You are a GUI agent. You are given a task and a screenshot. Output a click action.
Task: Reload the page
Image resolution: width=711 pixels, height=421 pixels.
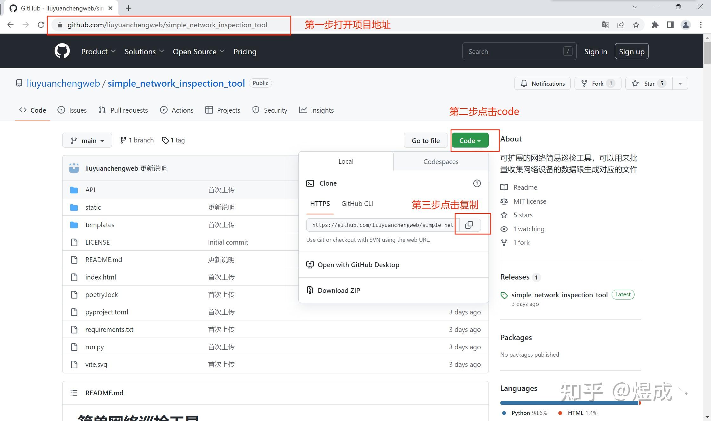coord(41,25)
